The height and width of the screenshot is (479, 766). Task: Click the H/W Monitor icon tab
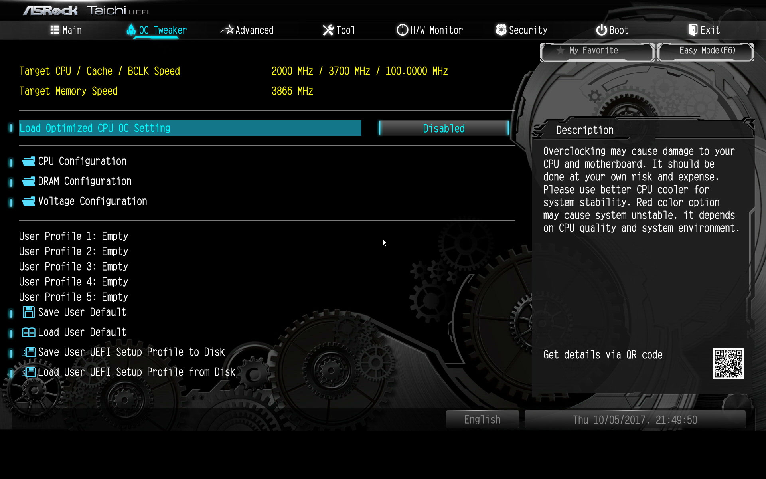pos(429,30)
